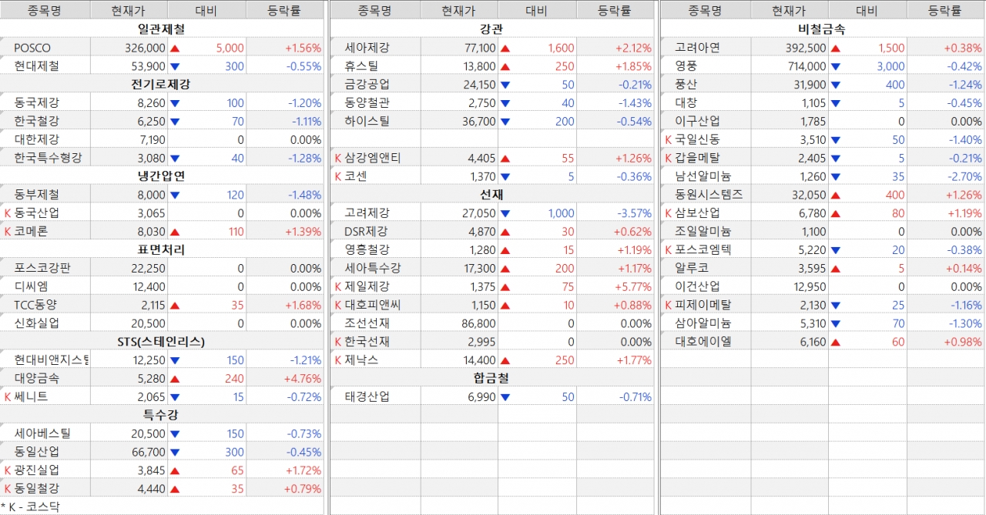Click the 표면처리 group heading
This screenshot has width=986, height=515.
pyautogui.click(x=161, y=249)
